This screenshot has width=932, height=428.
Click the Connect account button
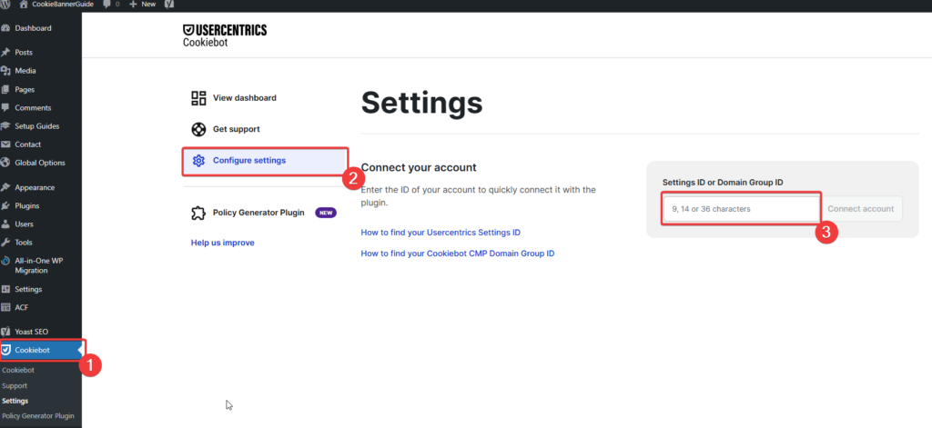click(x=861, y=209)
